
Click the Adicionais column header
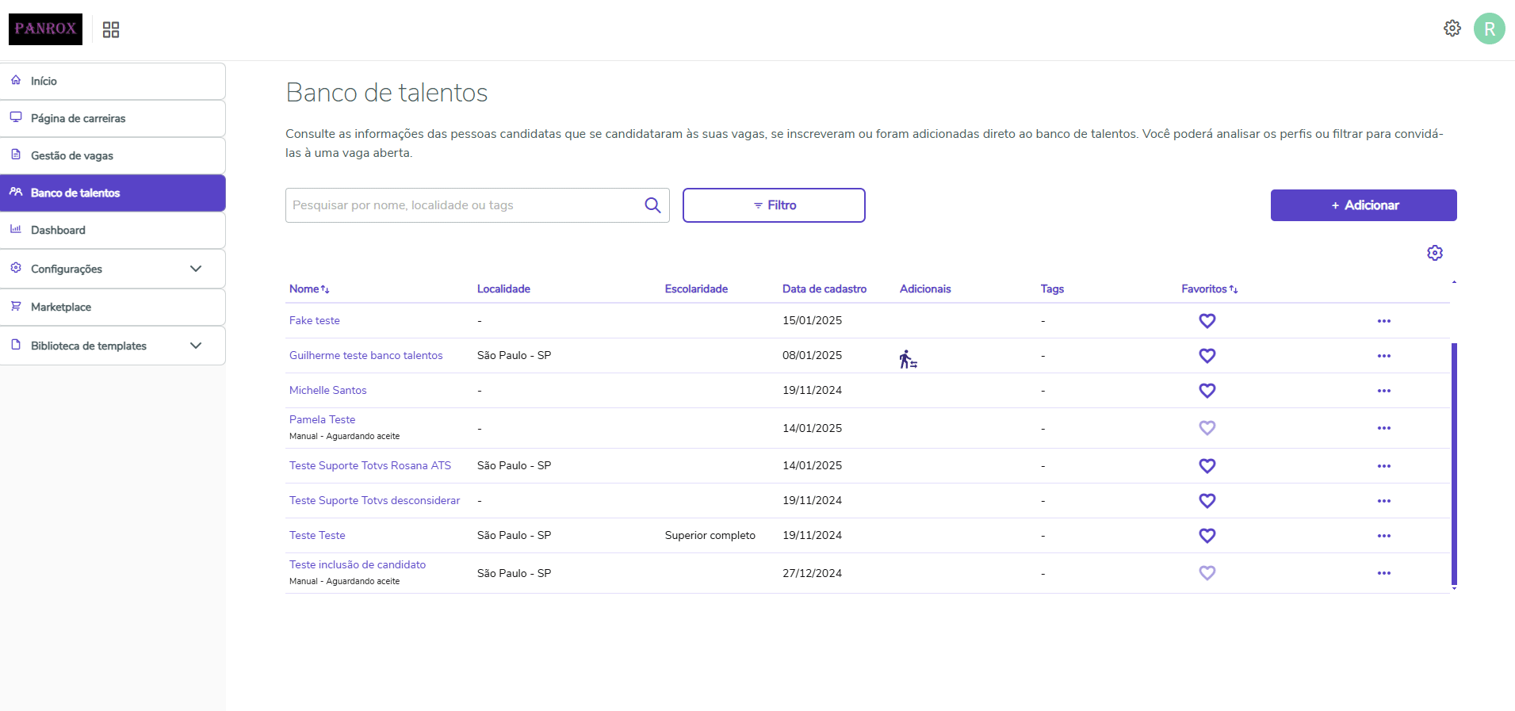(x=925, y=289)
